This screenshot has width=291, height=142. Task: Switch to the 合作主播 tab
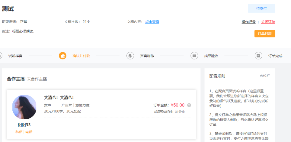point(16,79)
